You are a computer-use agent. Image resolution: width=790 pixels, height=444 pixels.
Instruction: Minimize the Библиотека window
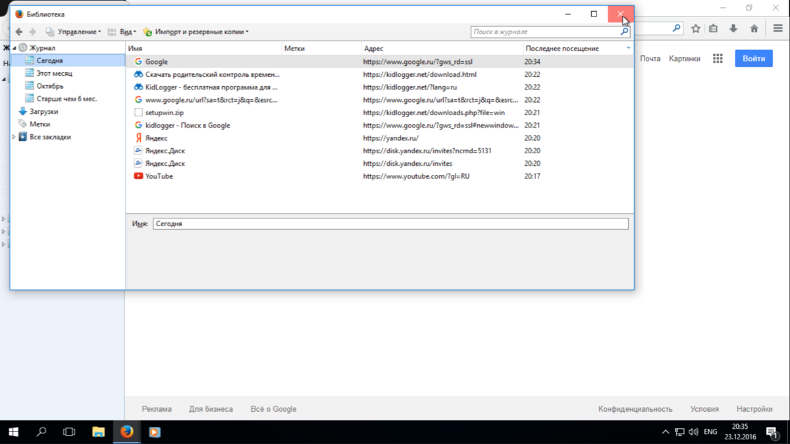coord(567,14)
